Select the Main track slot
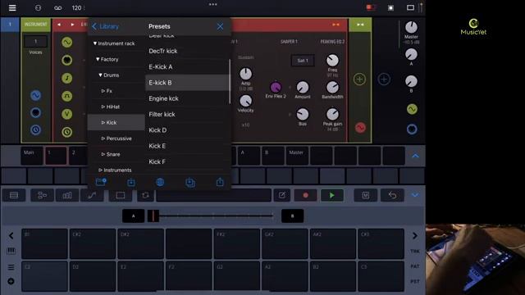Image resolution: width=525 pixels, height=295 pixels. [32, 156]
